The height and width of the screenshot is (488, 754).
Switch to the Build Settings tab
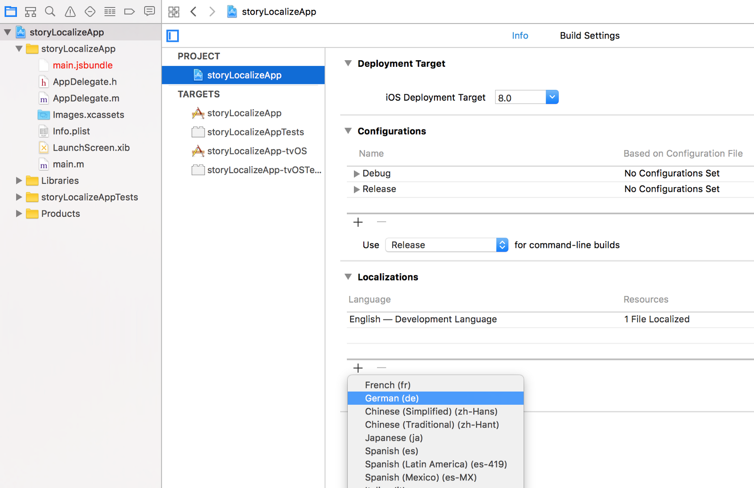(x=590, y=36)
